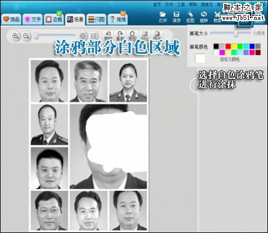The image size is (268, 233).
Task: Switch to the 文字 tab
Action: (x=33, y=19)
